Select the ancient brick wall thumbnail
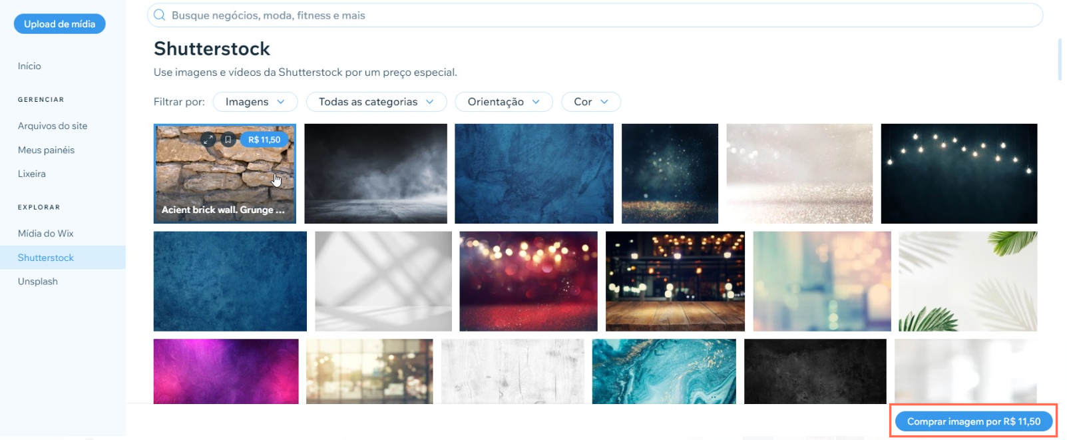The width and height of the screenshot is (1067, 440). pyautogui.click(x=225, y=174)
